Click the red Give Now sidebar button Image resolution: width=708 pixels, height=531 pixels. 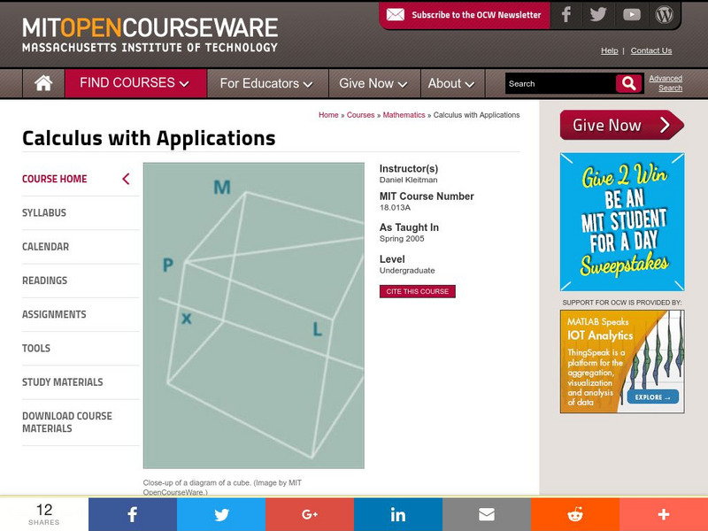click(622, 125)
